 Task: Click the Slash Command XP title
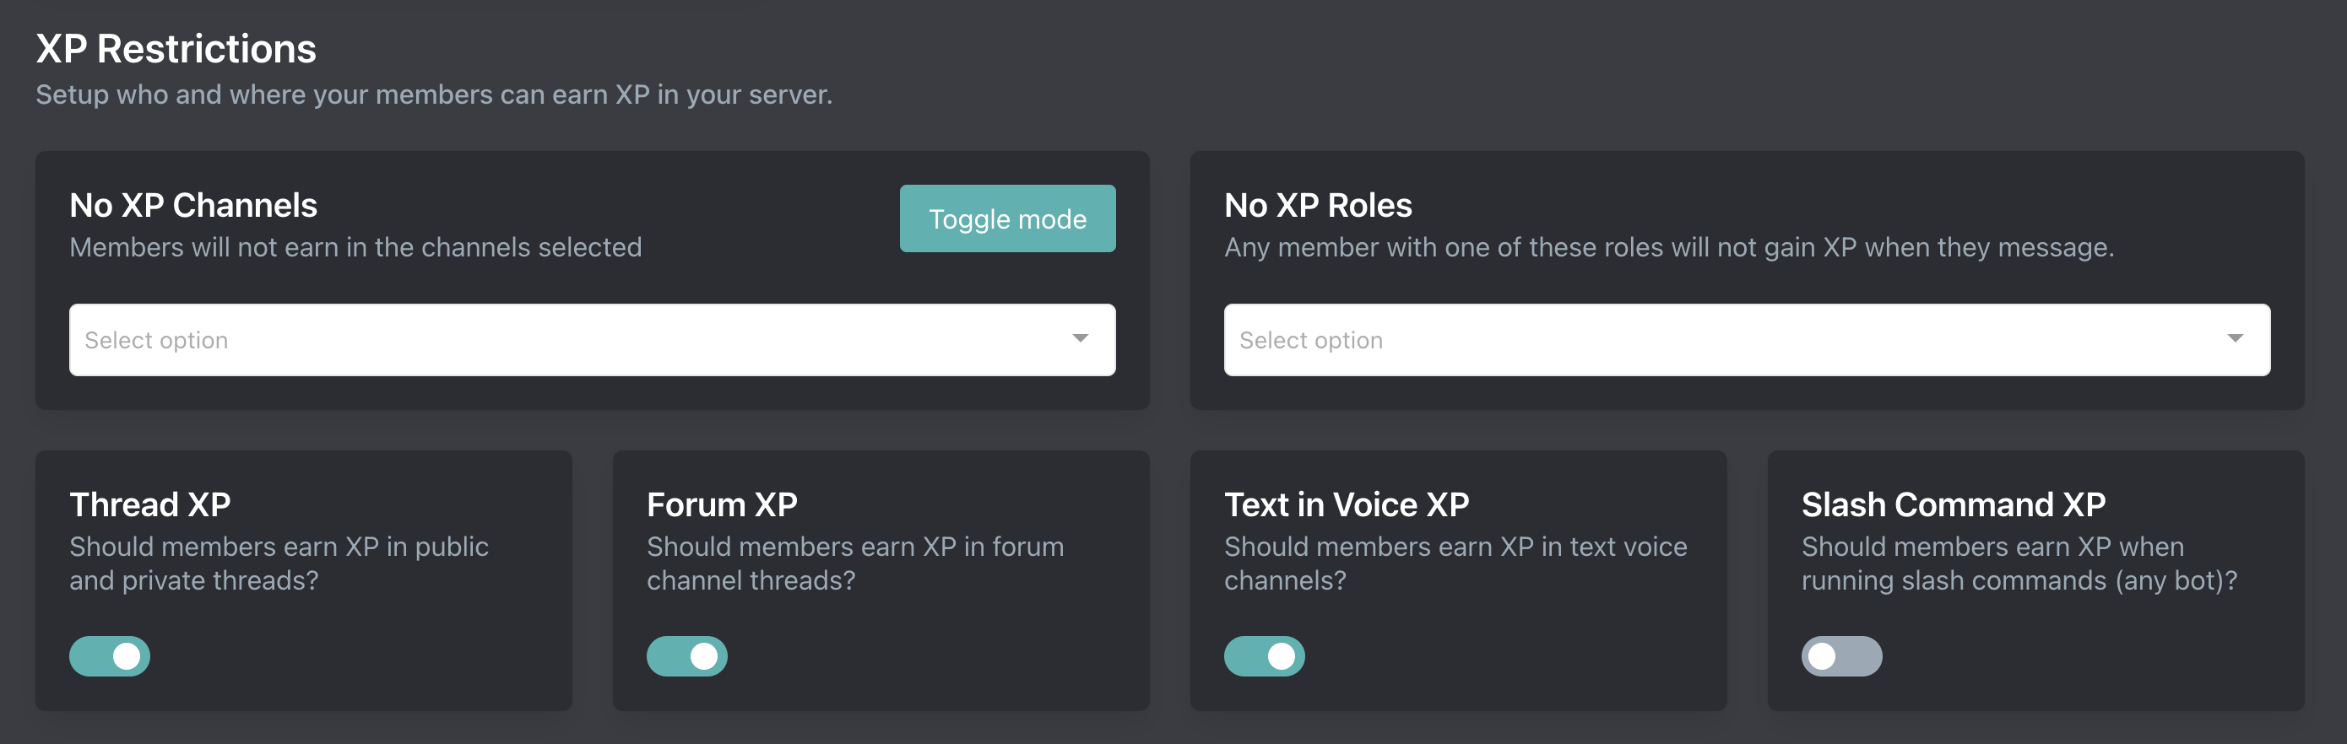pyautogui.click(x=1953, y=504)
